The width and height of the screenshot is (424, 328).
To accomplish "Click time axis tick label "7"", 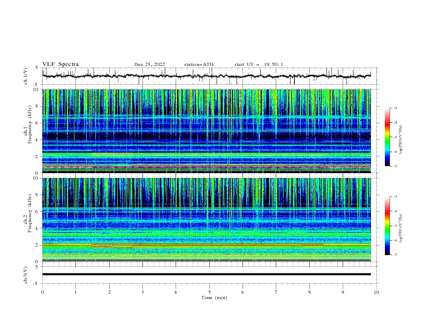I will pyautogui.click(x=276, y=292).
